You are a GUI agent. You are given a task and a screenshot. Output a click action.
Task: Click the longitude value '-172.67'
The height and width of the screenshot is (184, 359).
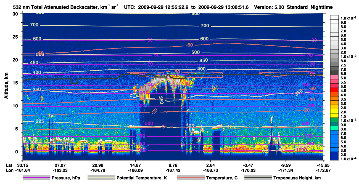point(323,170)
